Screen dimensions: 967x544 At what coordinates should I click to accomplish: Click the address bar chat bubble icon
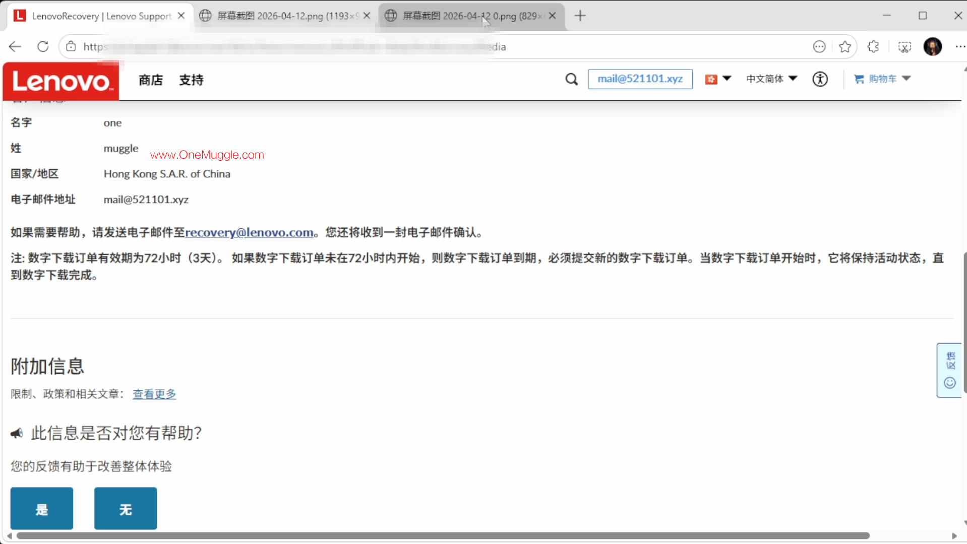pyautogui.click(x=819, y=47)
